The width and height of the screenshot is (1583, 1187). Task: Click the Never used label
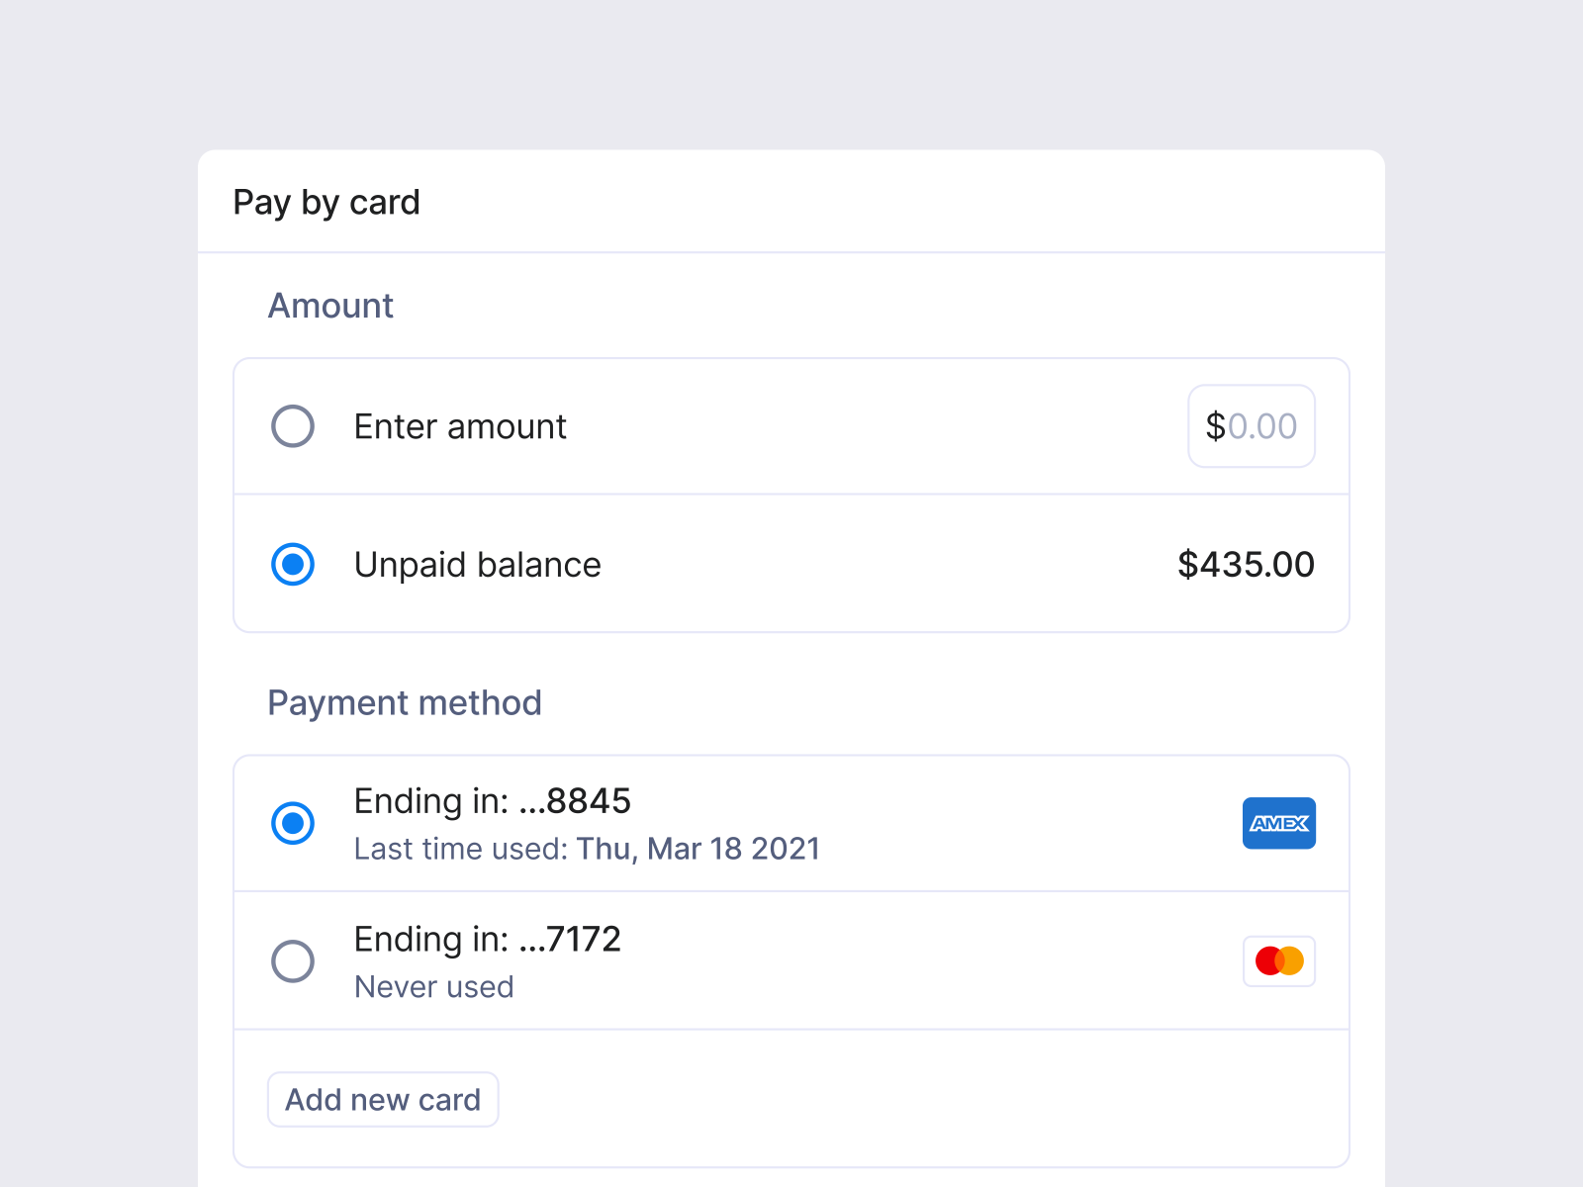pos(433,986)
